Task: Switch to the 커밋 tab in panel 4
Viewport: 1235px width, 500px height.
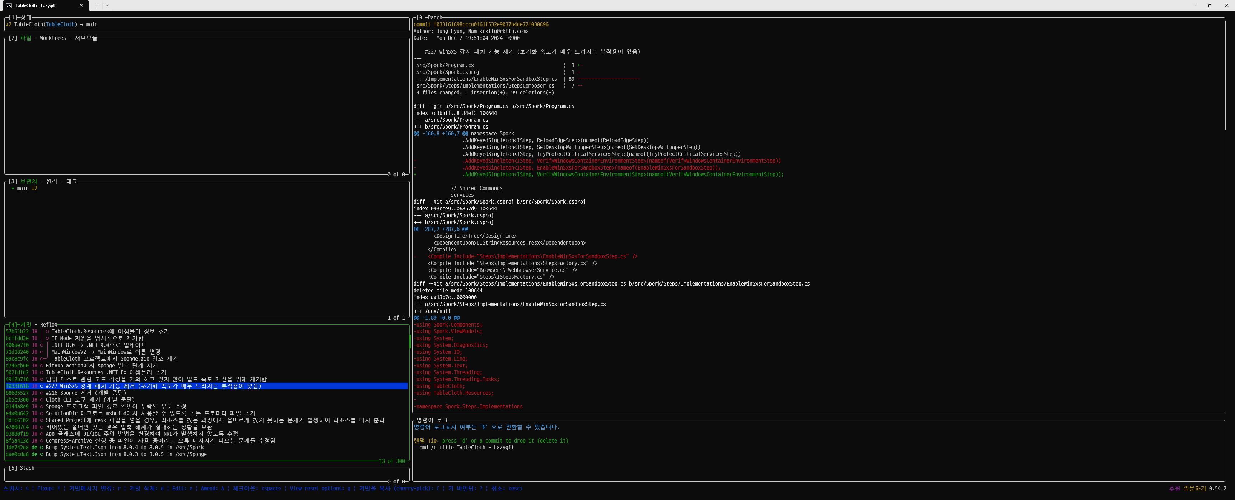Action: point(25,325)
